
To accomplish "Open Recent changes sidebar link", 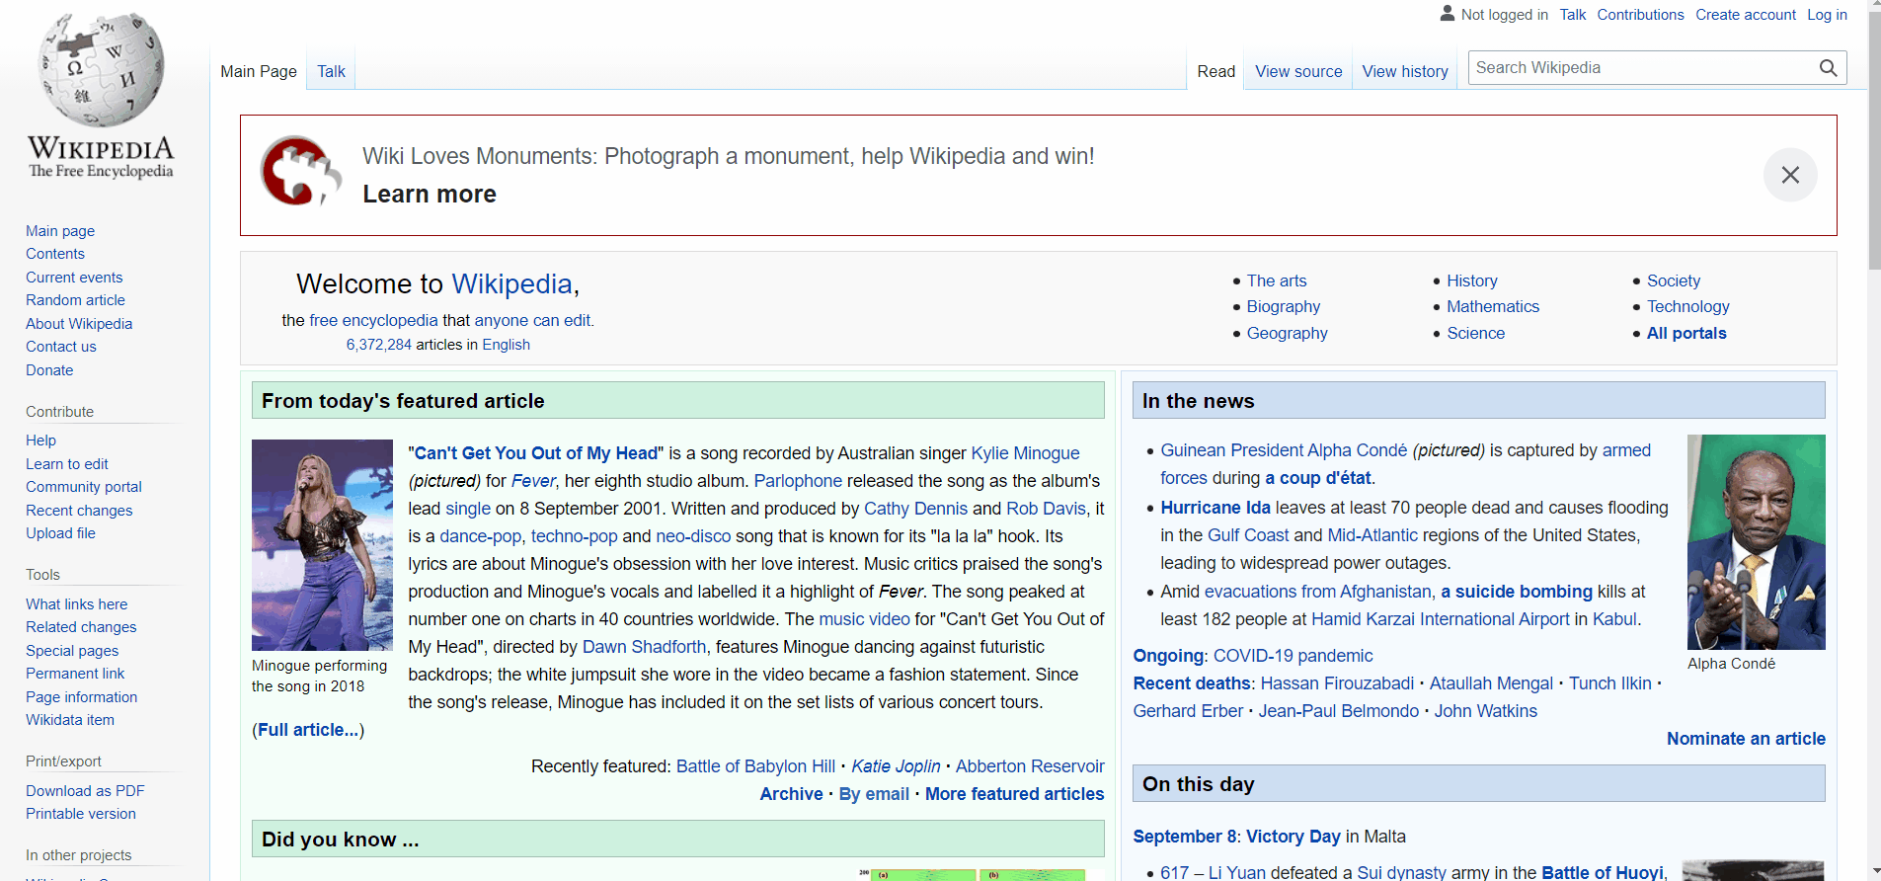I will 79,511.
